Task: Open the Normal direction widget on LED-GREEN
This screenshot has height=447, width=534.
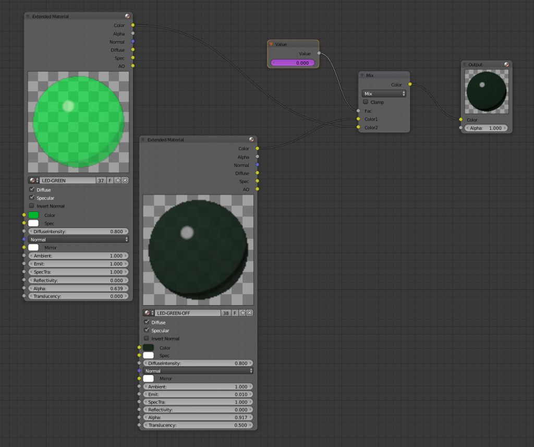Action: coord(78,239)
